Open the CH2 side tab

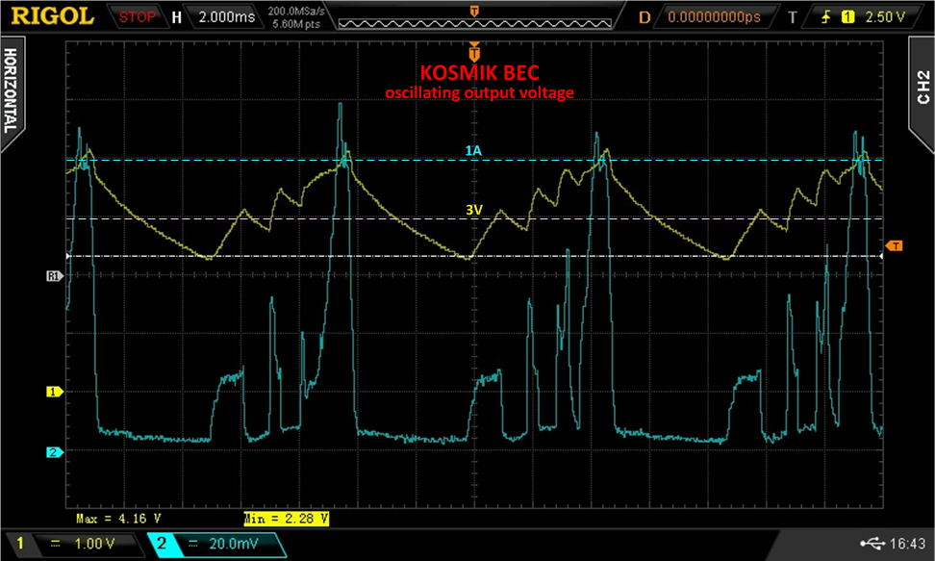pyautogui.click(x=922, y=87)
